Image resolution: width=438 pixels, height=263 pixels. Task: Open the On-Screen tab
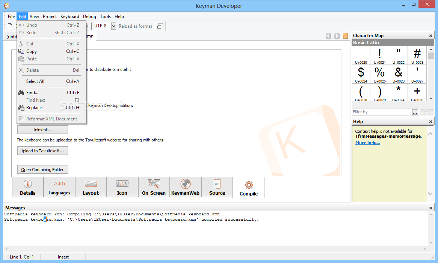pos(154,187)
